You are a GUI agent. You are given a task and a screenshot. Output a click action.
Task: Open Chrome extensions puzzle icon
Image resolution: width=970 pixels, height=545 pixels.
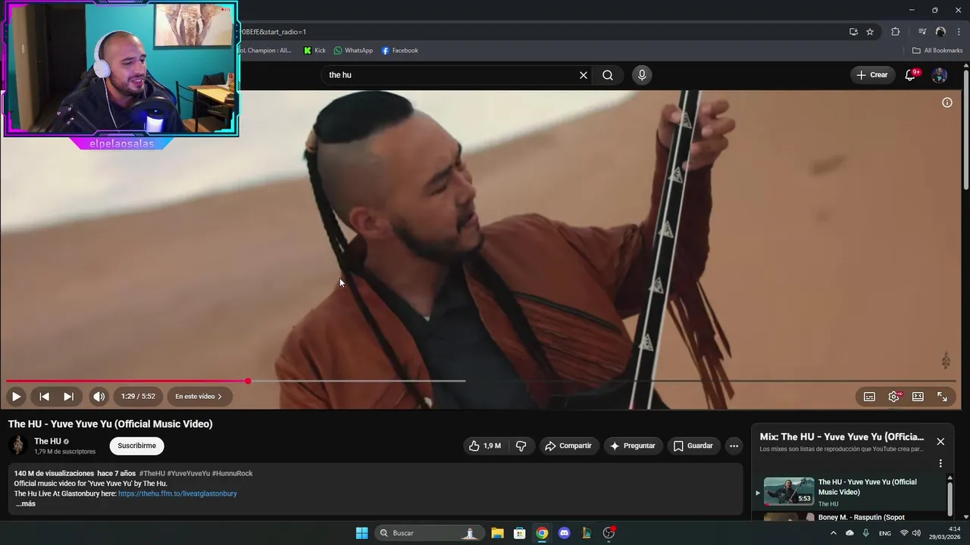[895, 32]
